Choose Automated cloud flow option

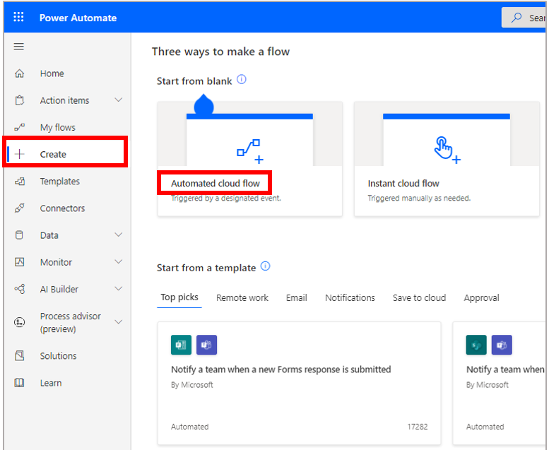(x=250, y=159)
